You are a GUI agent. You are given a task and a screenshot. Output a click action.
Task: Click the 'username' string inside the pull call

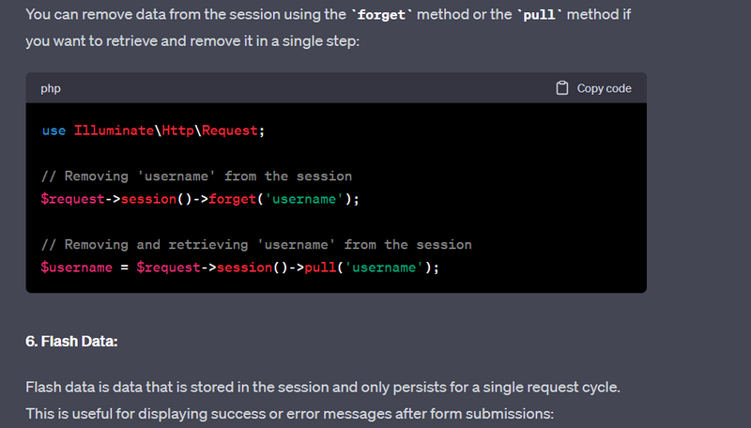click(x=384, y=267)
